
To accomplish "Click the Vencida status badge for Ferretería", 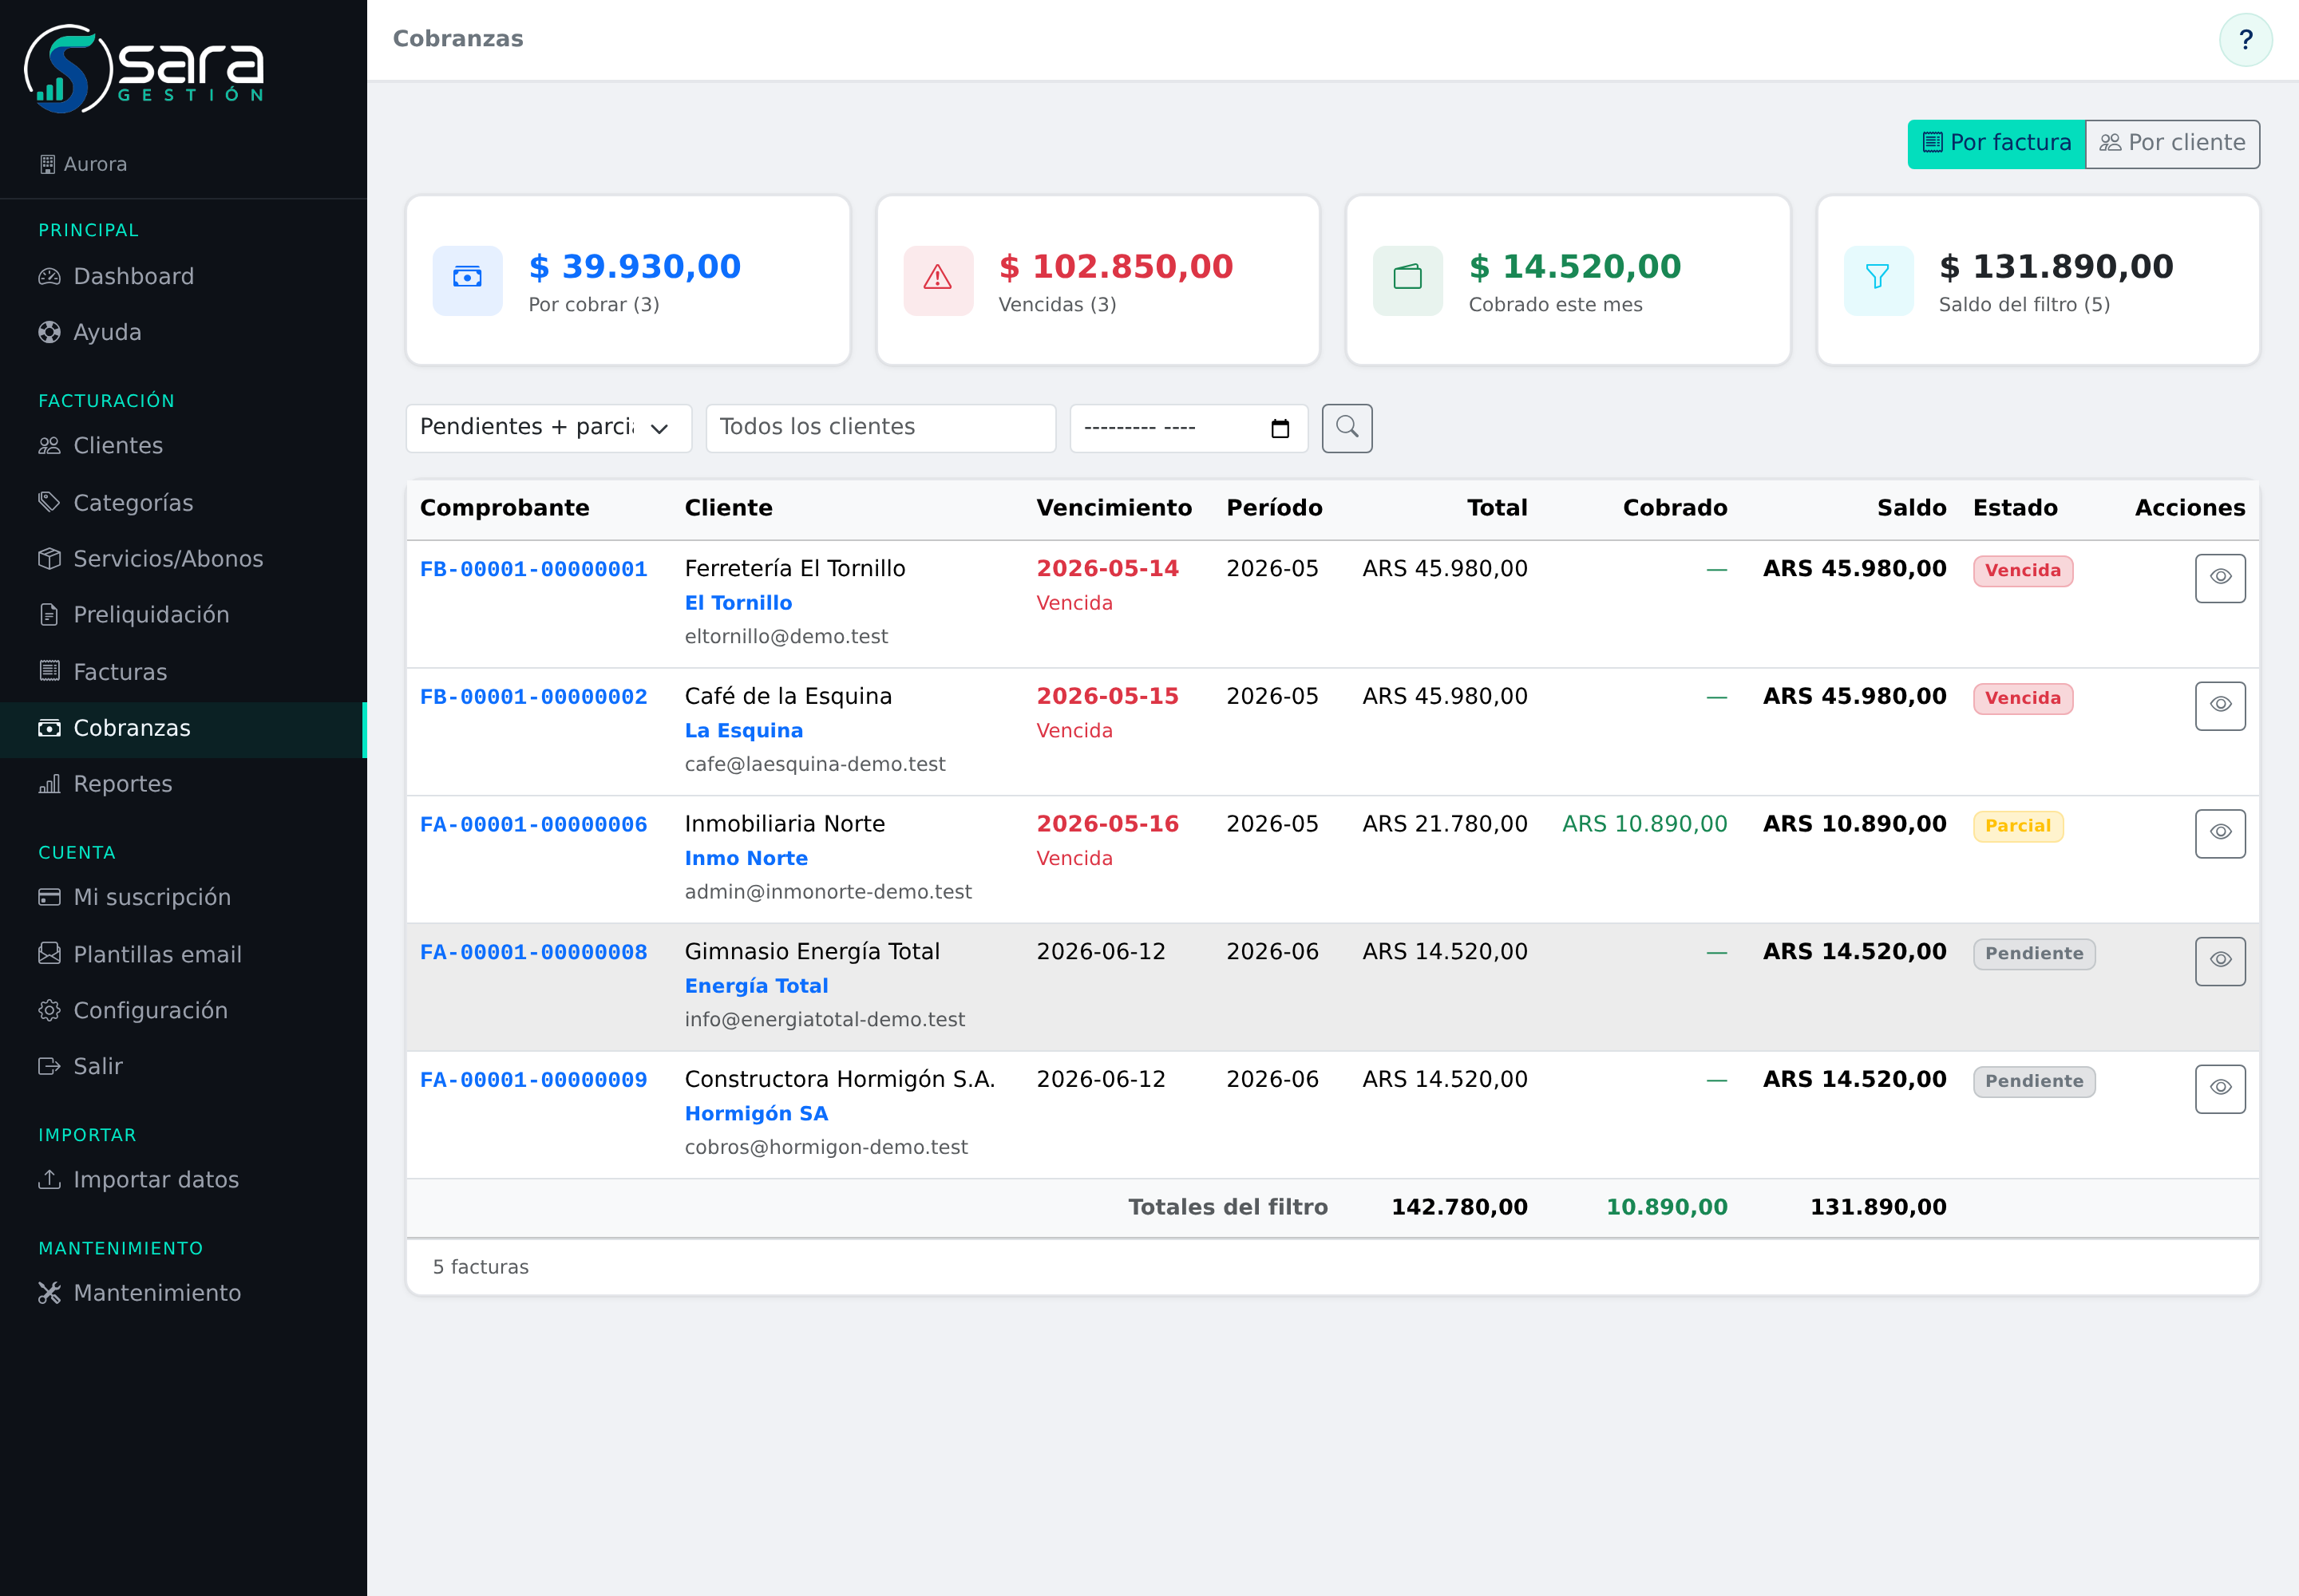I will (x=2023, y=571).
